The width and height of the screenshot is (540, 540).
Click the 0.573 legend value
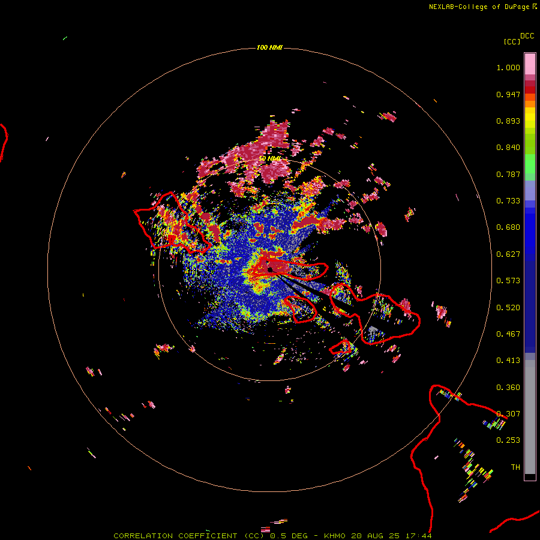point(508,281)
